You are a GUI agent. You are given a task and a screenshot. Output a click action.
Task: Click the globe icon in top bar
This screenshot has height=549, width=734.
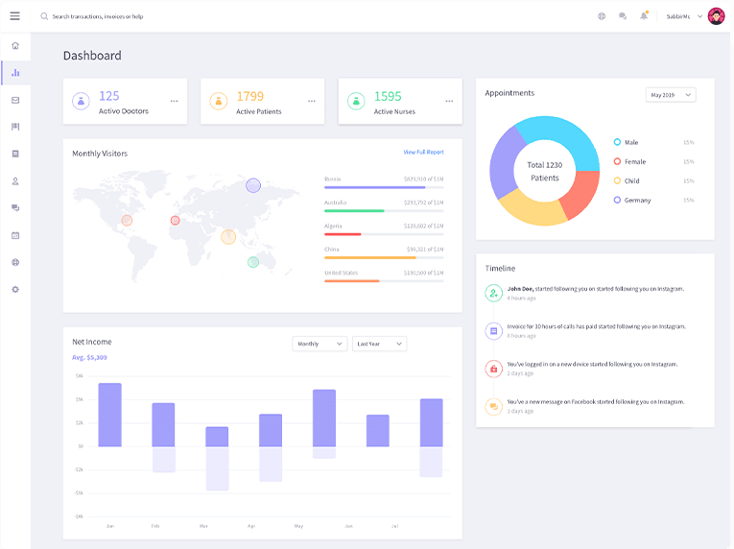[602, 16]
